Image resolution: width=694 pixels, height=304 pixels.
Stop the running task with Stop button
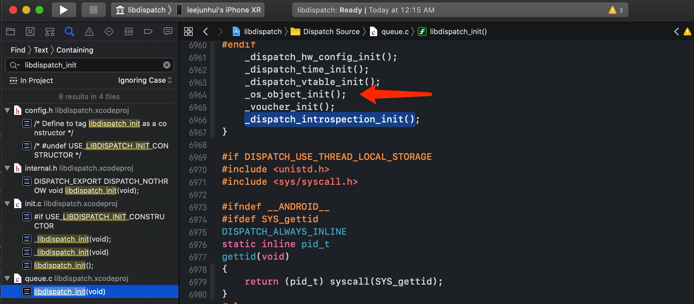(94, 10)
